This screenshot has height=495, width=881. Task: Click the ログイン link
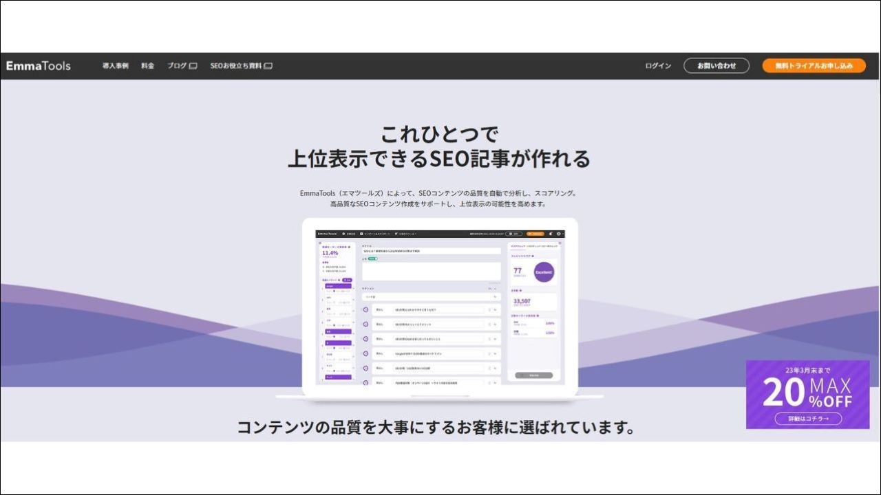[x=658, y=66]
